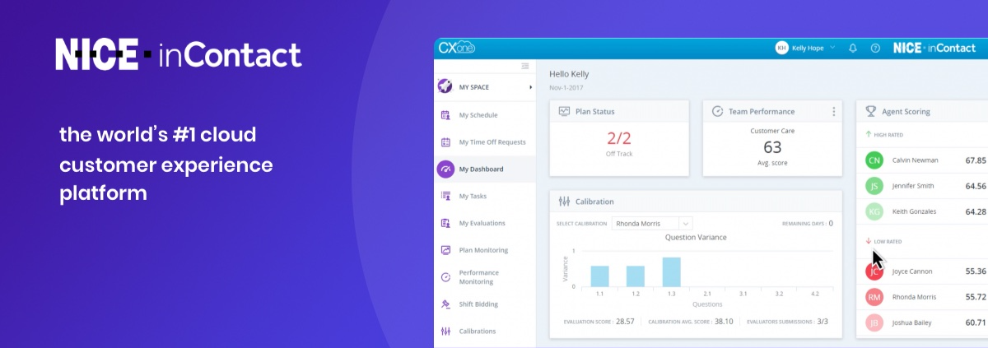This screenshot has width=988, height=348.
Task: Select the Jennifer Smith row name
Action: tap(913, 186)
